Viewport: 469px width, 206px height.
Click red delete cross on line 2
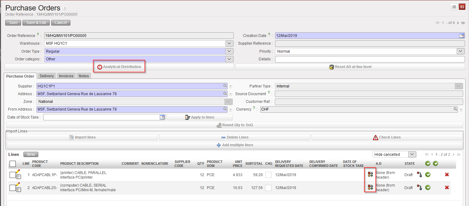446,187
